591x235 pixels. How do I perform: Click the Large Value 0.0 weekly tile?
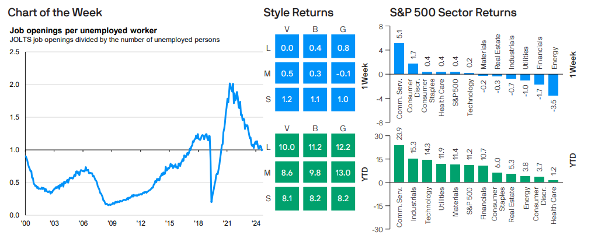click(x=287, y=48)
